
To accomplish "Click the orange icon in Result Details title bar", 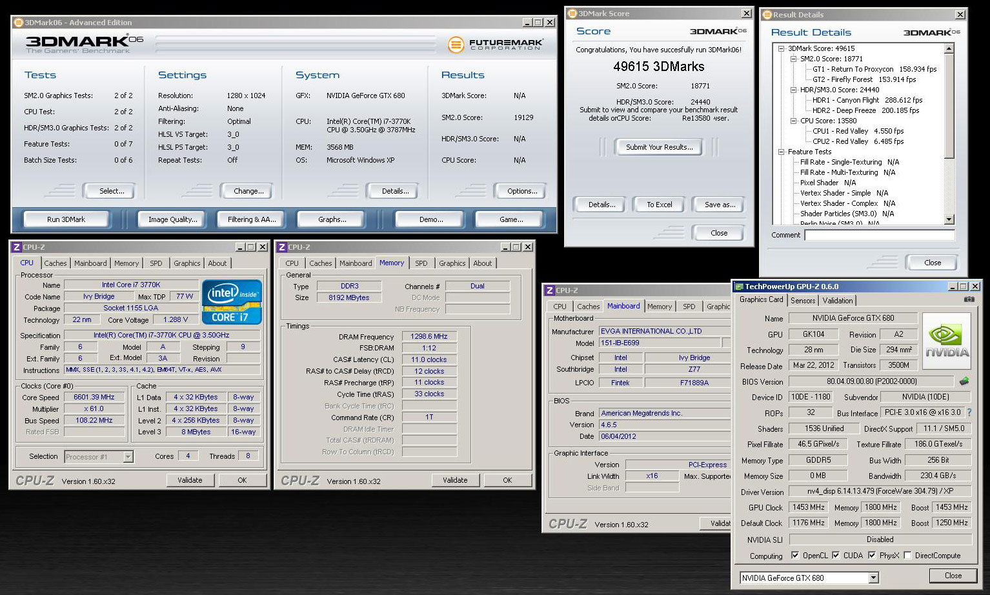I will (767, 14).
